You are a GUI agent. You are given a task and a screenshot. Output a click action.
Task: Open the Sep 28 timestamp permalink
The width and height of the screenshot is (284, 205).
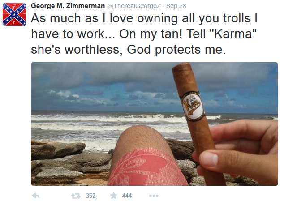(x=176, y=6)
